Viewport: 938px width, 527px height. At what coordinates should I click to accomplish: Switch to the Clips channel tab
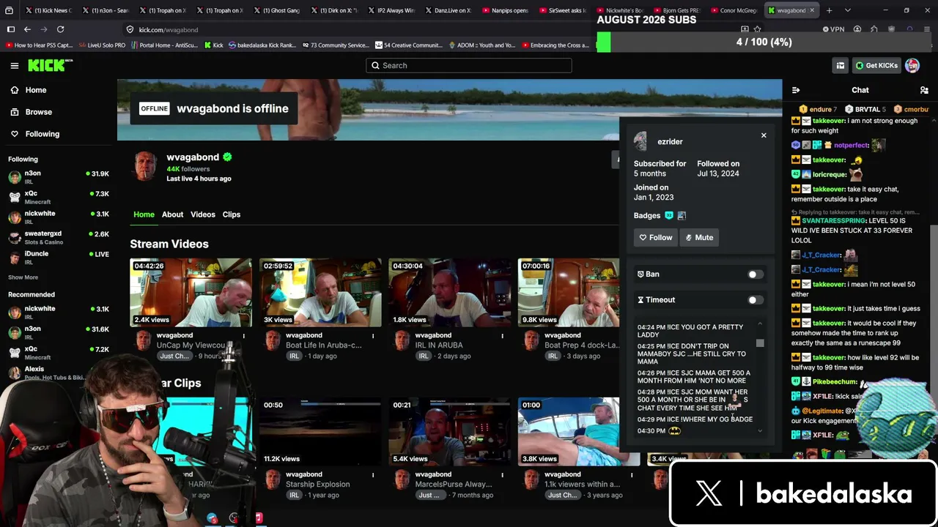232,214
